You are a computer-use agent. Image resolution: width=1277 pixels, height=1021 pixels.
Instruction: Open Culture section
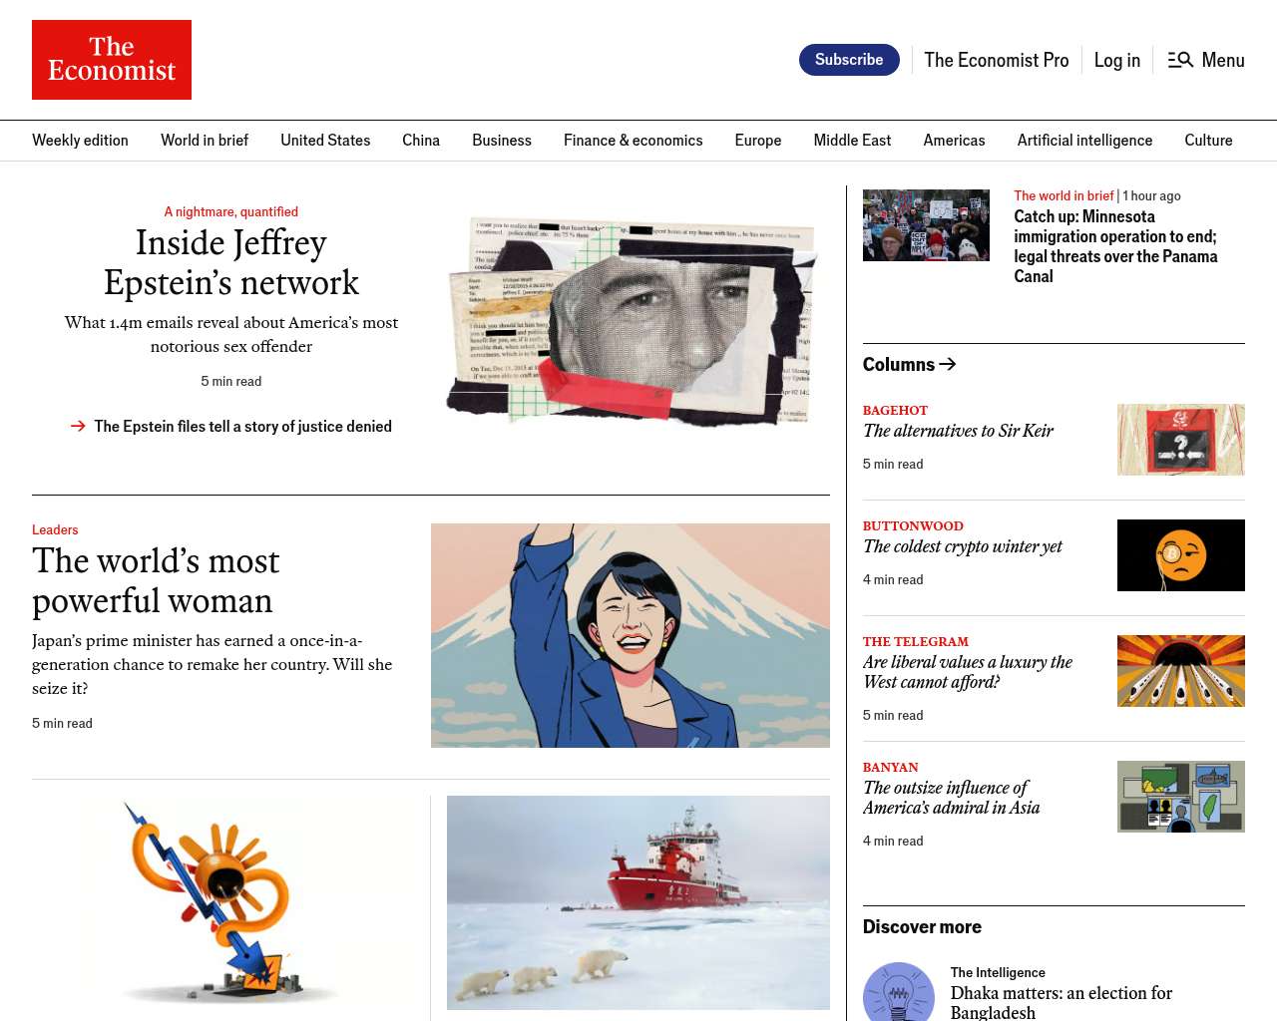pos(1208,141)
